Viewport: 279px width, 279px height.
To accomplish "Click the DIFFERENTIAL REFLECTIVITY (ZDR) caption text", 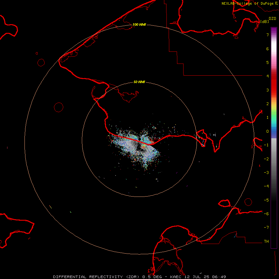I will point(97,277).
